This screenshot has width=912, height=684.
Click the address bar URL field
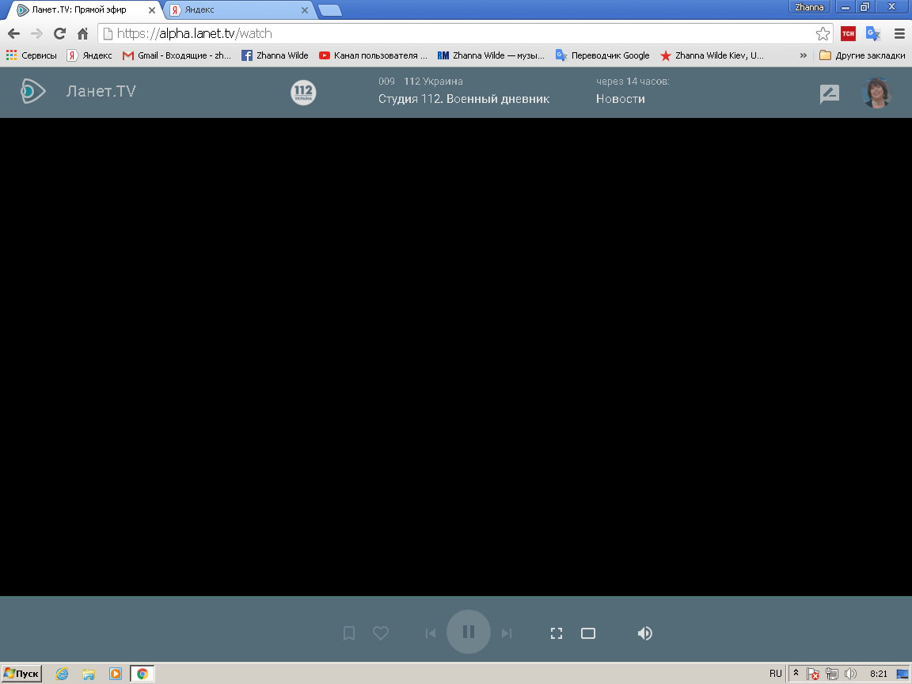[459, 33]
